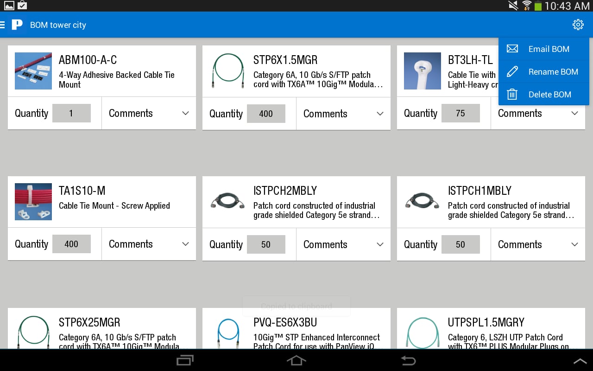
Task: Edit quantity 50 for ISTPCH1MBLY
Action: (x=461, y=244)
